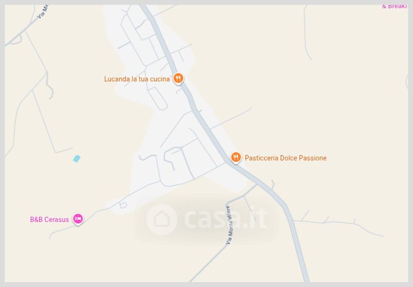Select the small blue pond on the map
Screen dimensions: 413x287
(x=76, y=159)
